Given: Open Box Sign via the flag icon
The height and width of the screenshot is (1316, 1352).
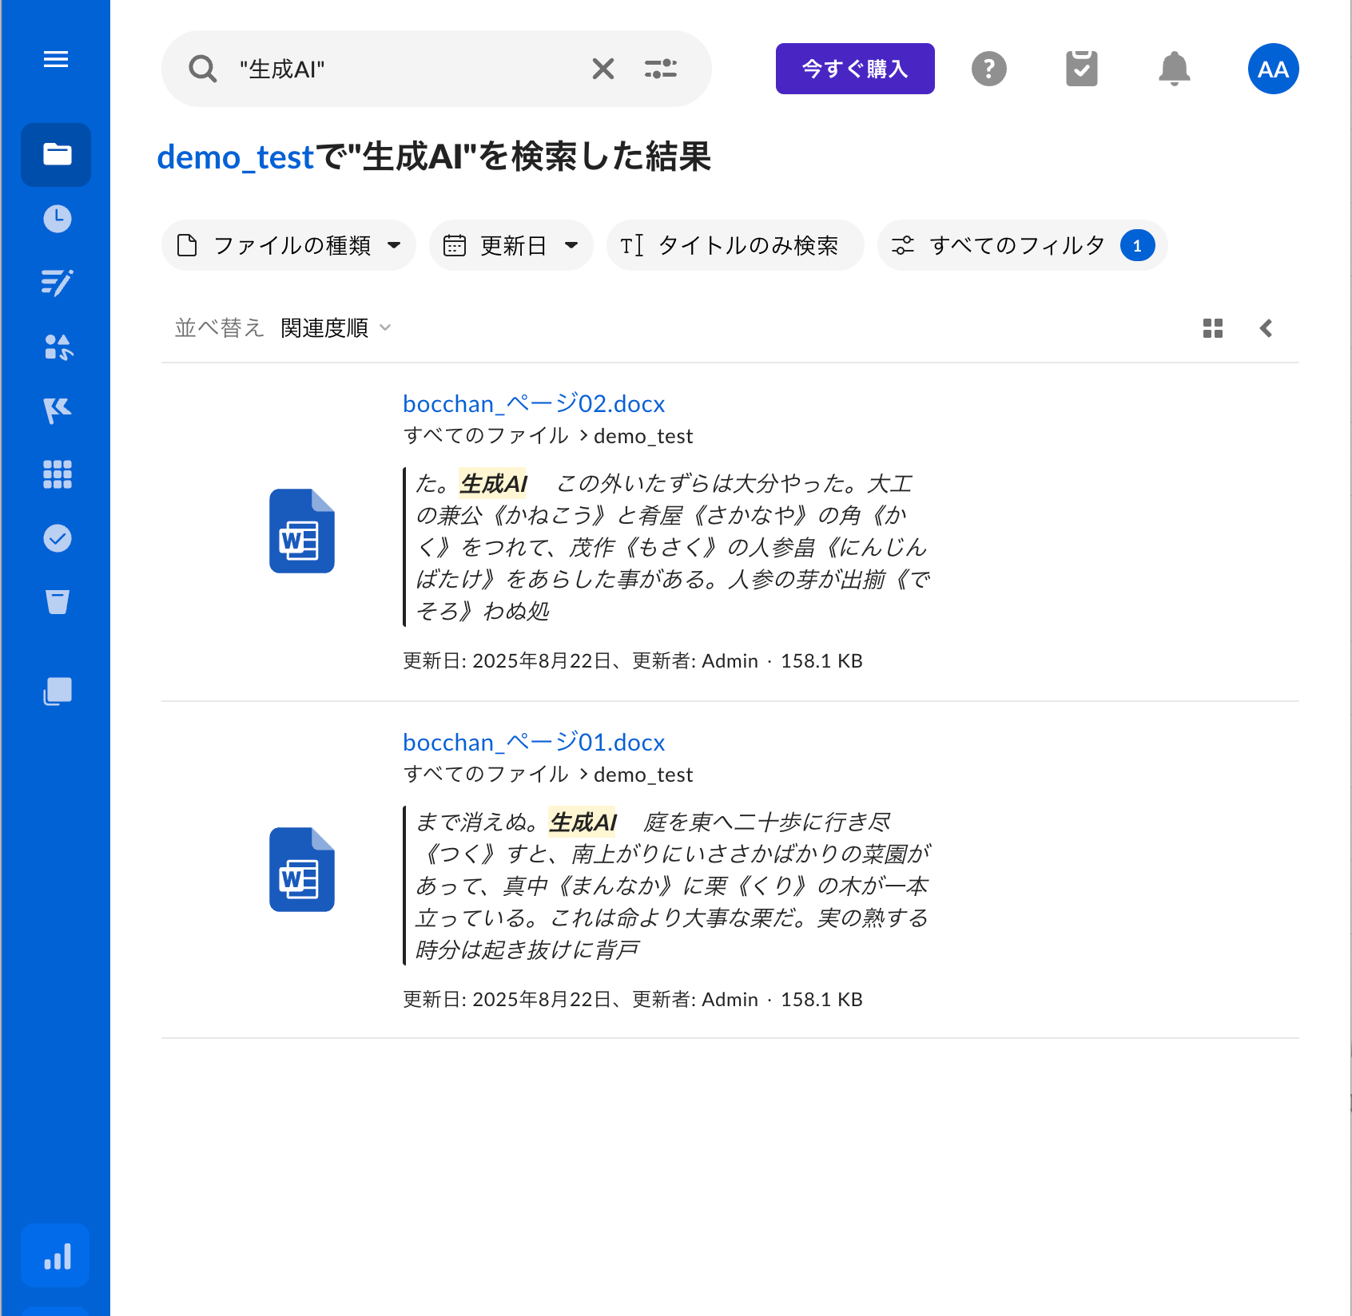Looking at the screenshot, I should tap(55, 409).
